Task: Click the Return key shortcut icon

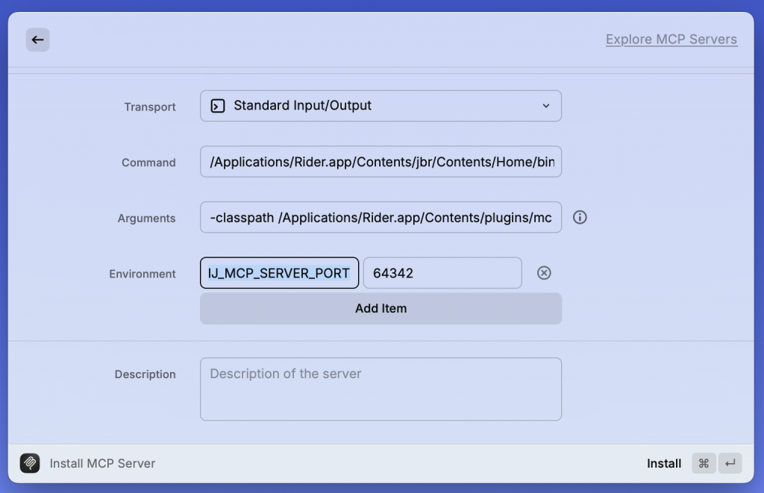Action: coord(730,463)
